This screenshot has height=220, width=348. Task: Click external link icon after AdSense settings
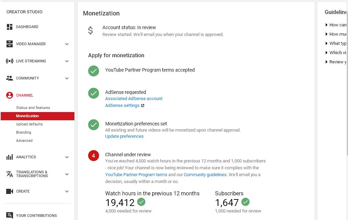pos(143,106)
